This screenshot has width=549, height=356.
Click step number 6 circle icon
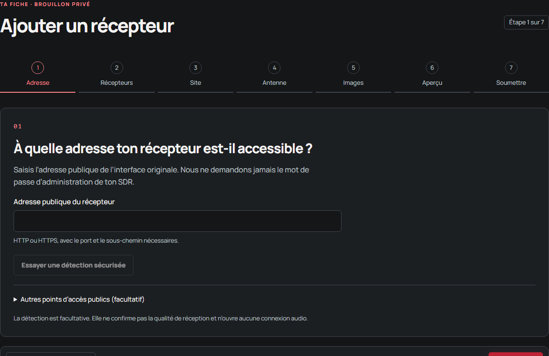[x=432, y=67]
